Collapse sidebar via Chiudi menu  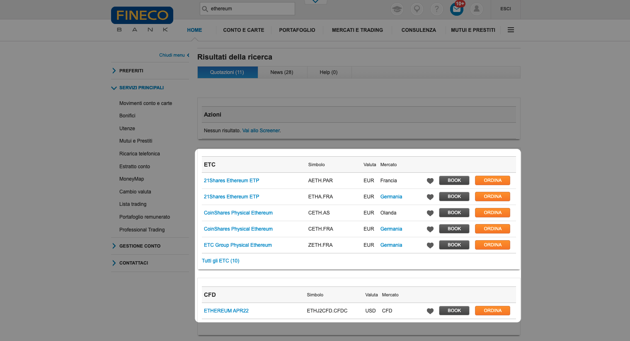(x=174, y=55)
